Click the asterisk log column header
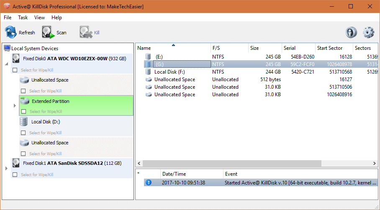Viewport: 380px width, 210px height. coord(148,174)
